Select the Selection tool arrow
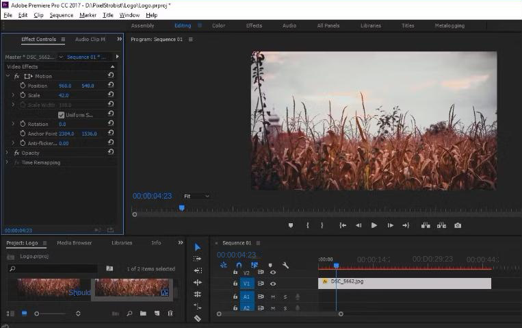522x328 pixels. (198, 247)
